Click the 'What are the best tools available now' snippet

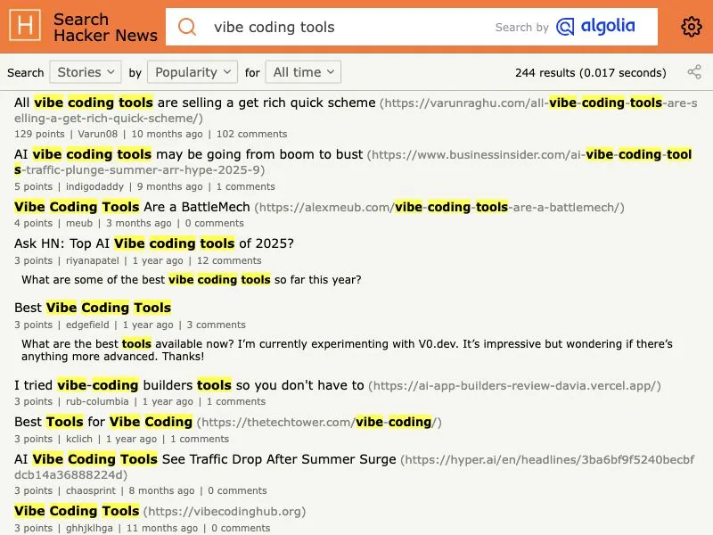pyautogui.click(x=347, y=350)
